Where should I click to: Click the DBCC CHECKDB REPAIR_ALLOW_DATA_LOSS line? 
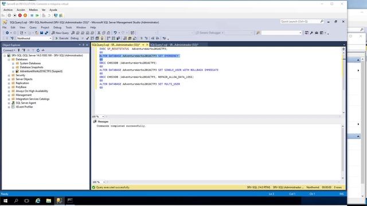point(147,77)
